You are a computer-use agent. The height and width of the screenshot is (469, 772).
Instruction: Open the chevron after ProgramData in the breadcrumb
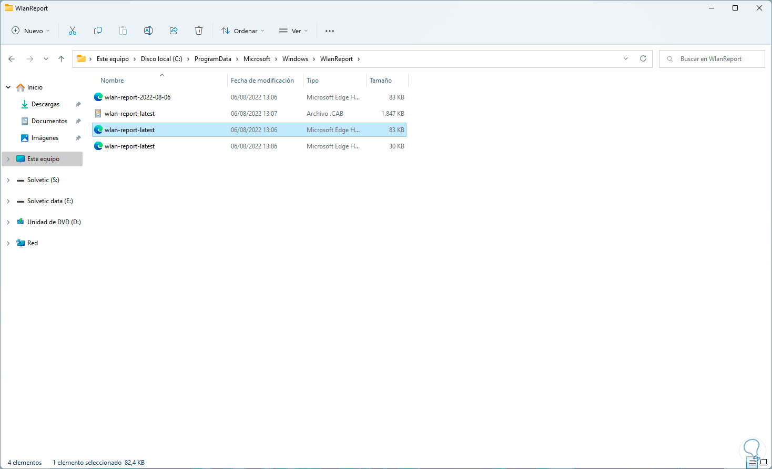[237, 59]
